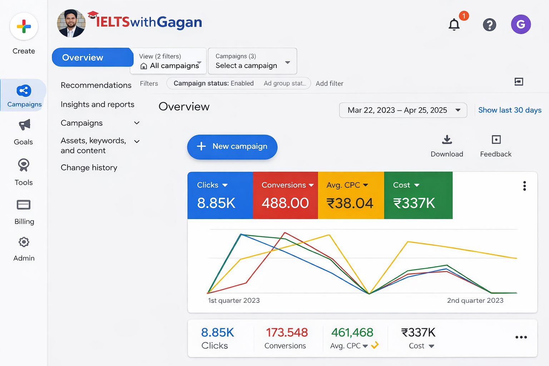Open the bottom Avg. CPC dropdown arrow

(x=365, y=346)
